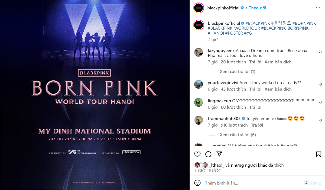Open the comment bubble icon below the post

(x=208, y=154)
